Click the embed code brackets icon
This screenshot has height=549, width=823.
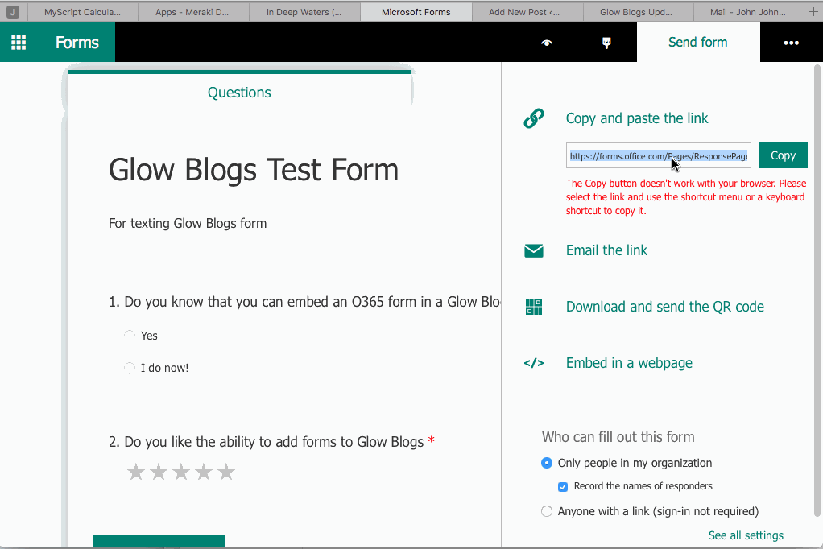[534, 363]
